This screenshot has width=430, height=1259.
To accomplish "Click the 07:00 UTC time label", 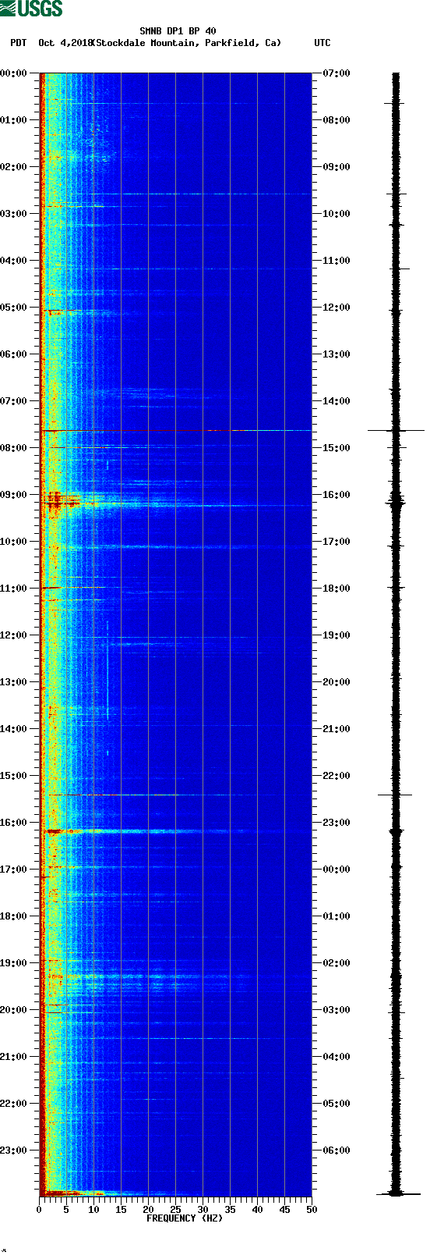I will point(337,73).
